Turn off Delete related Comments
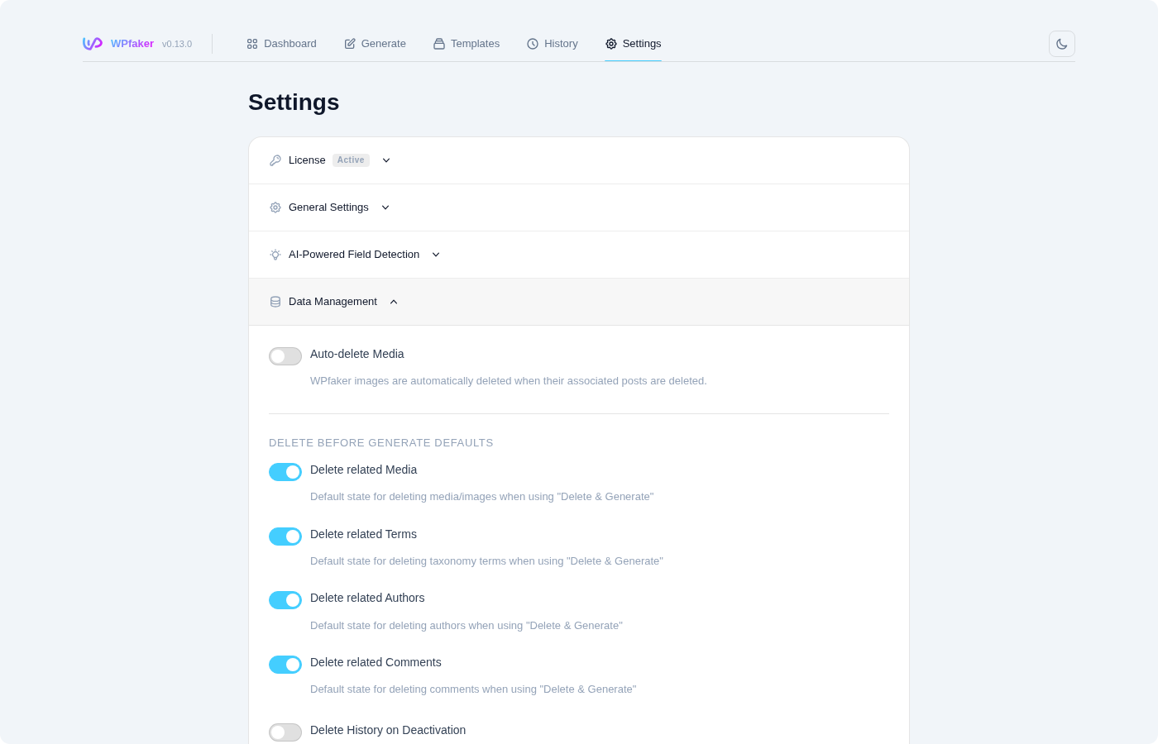The height and width of the screenshot is (744, 1158). point(285,665)
